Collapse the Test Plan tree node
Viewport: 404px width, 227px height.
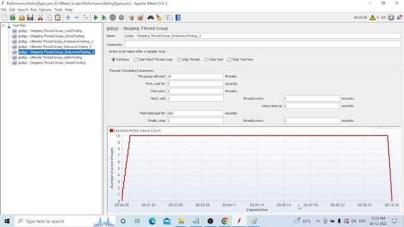point(3,25)
